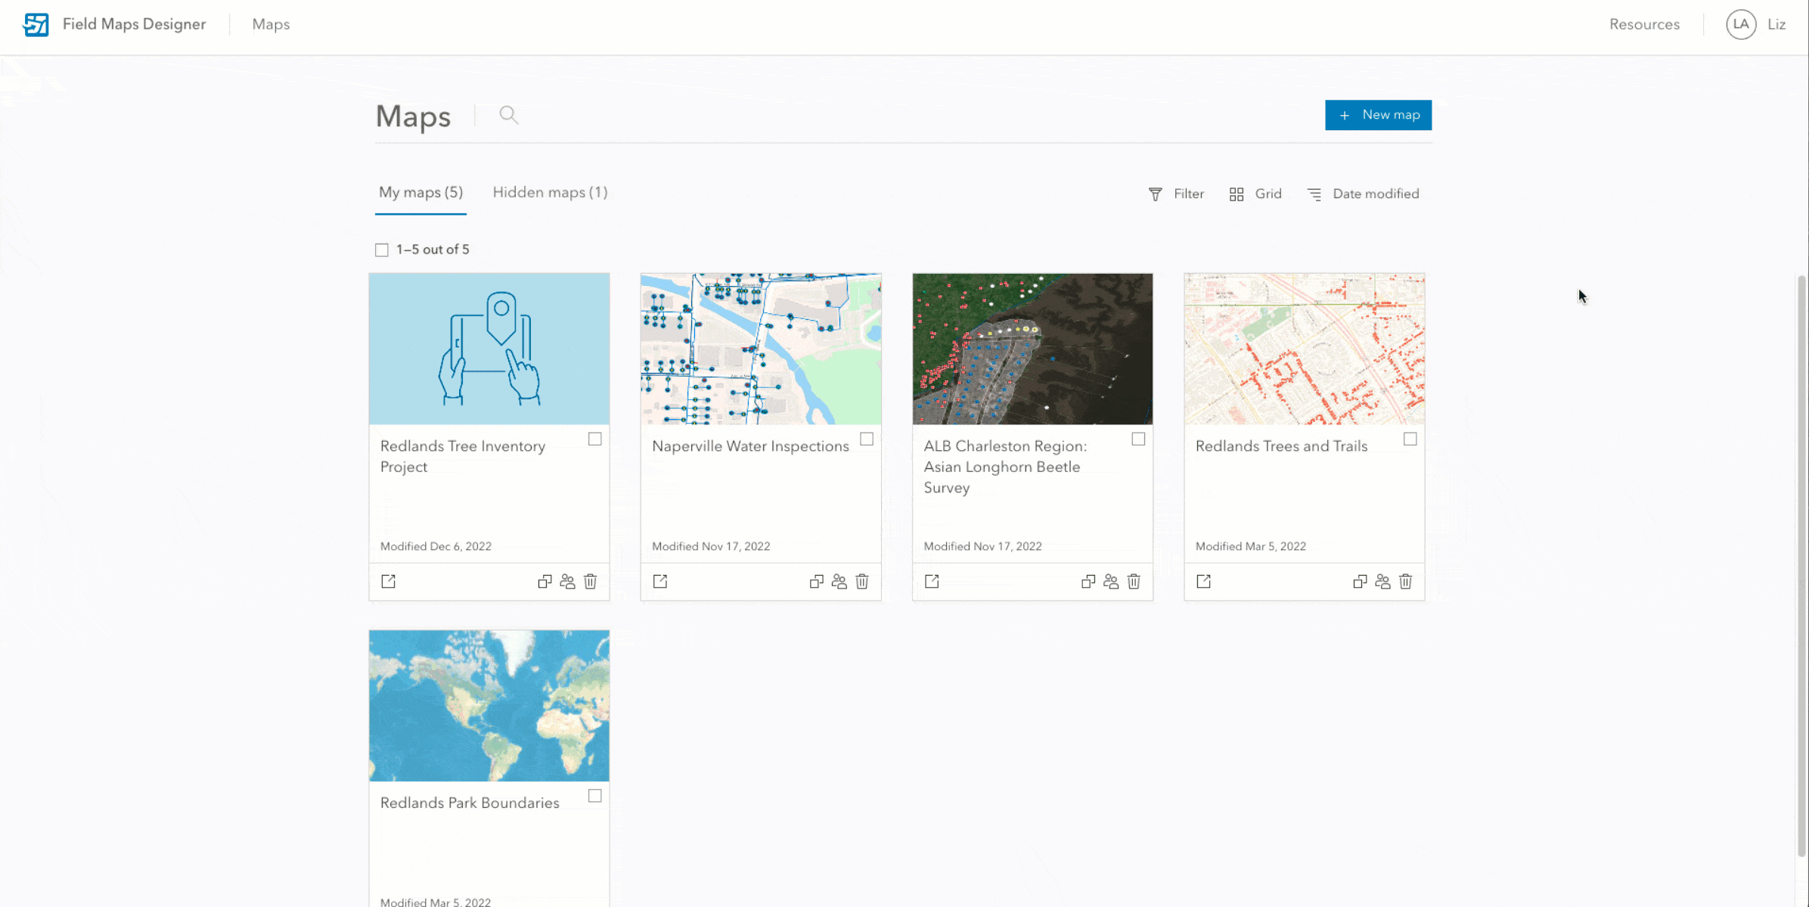The width and height of the screenshot is (1809, 907).
Task: Check the Redlands Tree Inventory Project selection box
Action: (595, 438)
